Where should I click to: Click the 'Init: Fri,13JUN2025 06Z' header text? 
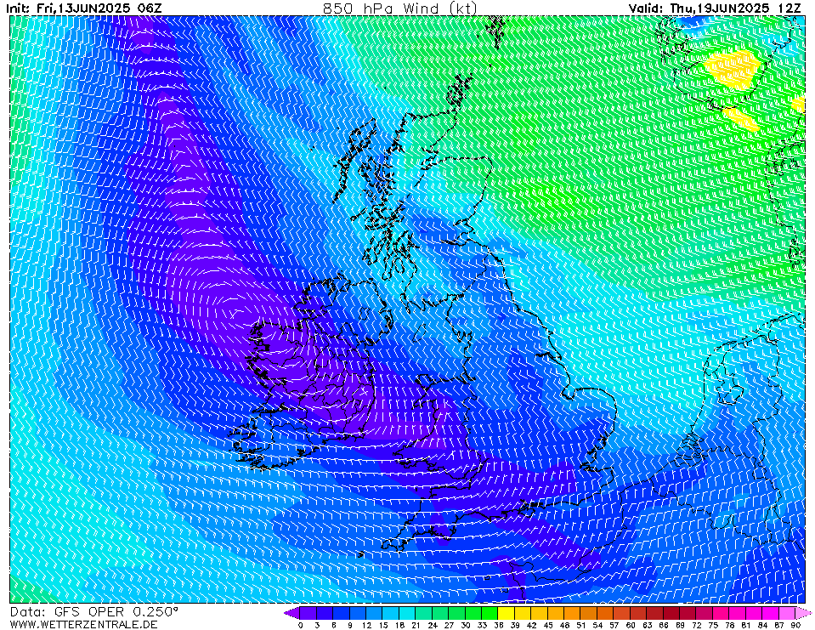coord(83,8)
